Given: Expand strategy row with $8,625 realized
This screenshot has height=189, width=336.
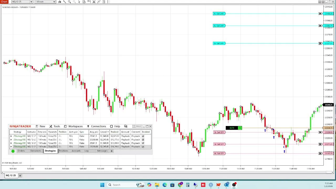Looking at the screenshot, I should (11, 136).
